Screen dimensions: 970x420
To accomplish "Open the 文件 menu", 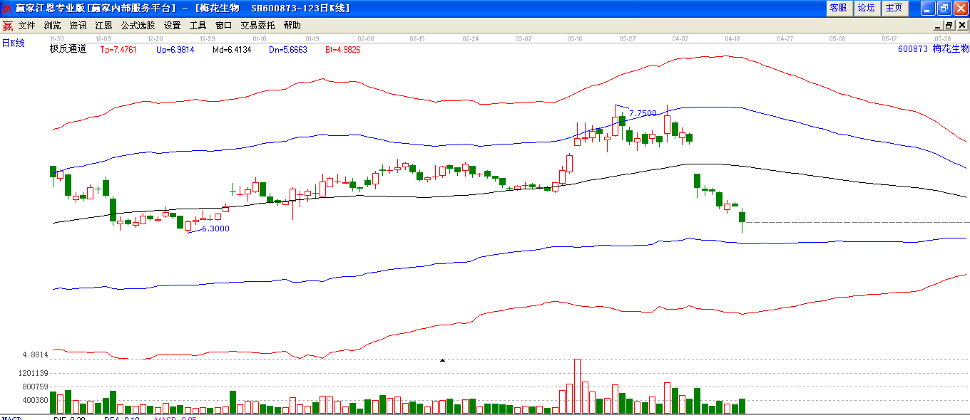I will click(x=26, y=26).
